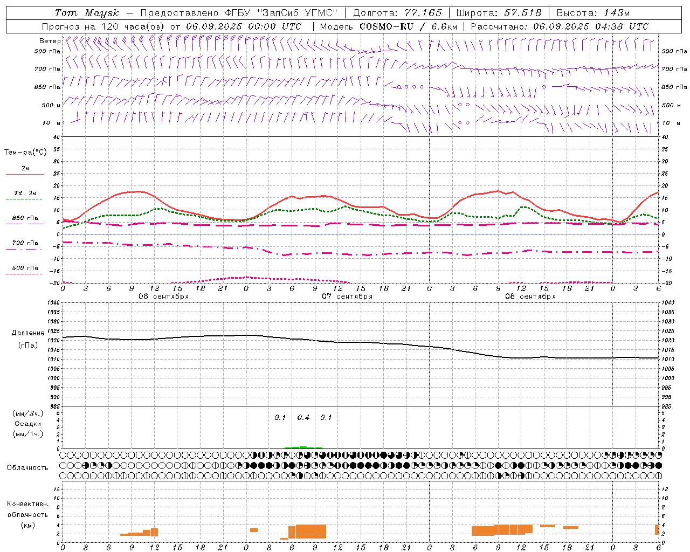The height and width of the screenshot is (552, 690).
Task: Click the large orange convective bar on 07 сентября
Action: tap(307, 532)
